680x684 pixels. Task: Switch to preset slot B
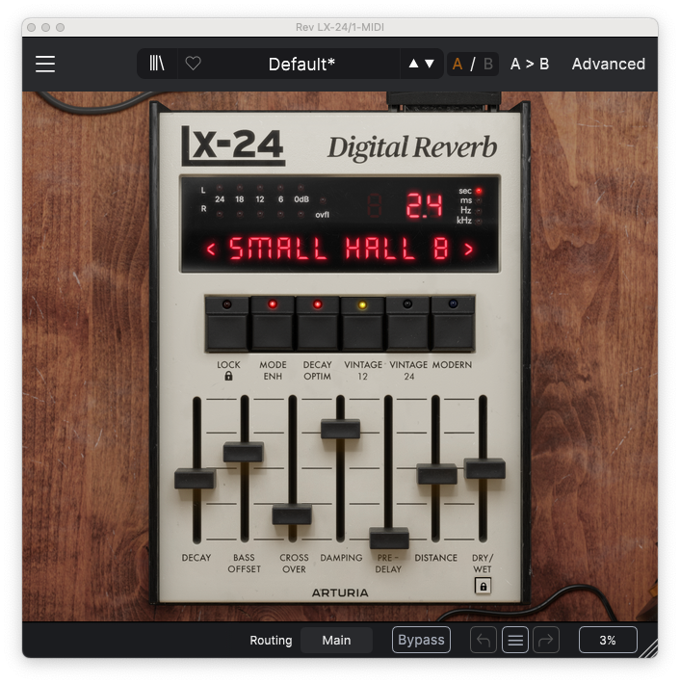click(x=487, y=65)
